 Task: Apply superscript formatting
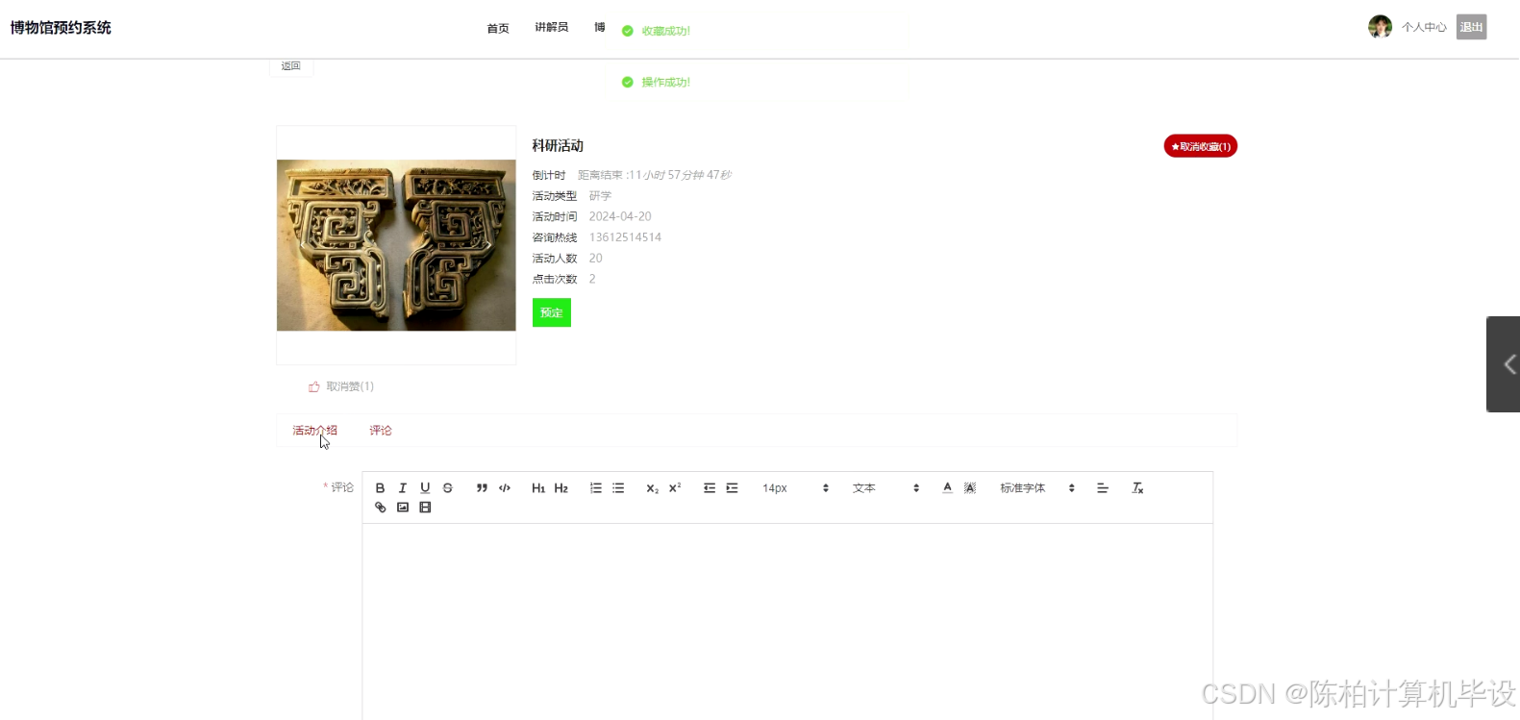pyautogui.click(x=675, y=488)
